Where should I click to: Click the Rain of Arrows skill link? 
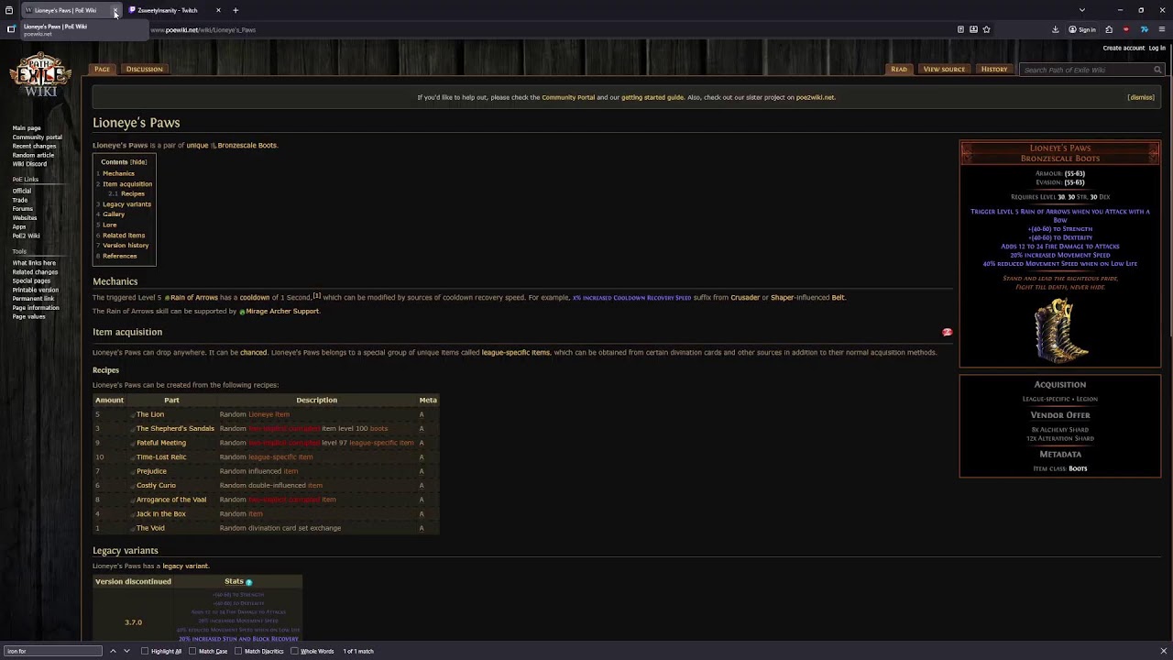click(x=193, y=297)
